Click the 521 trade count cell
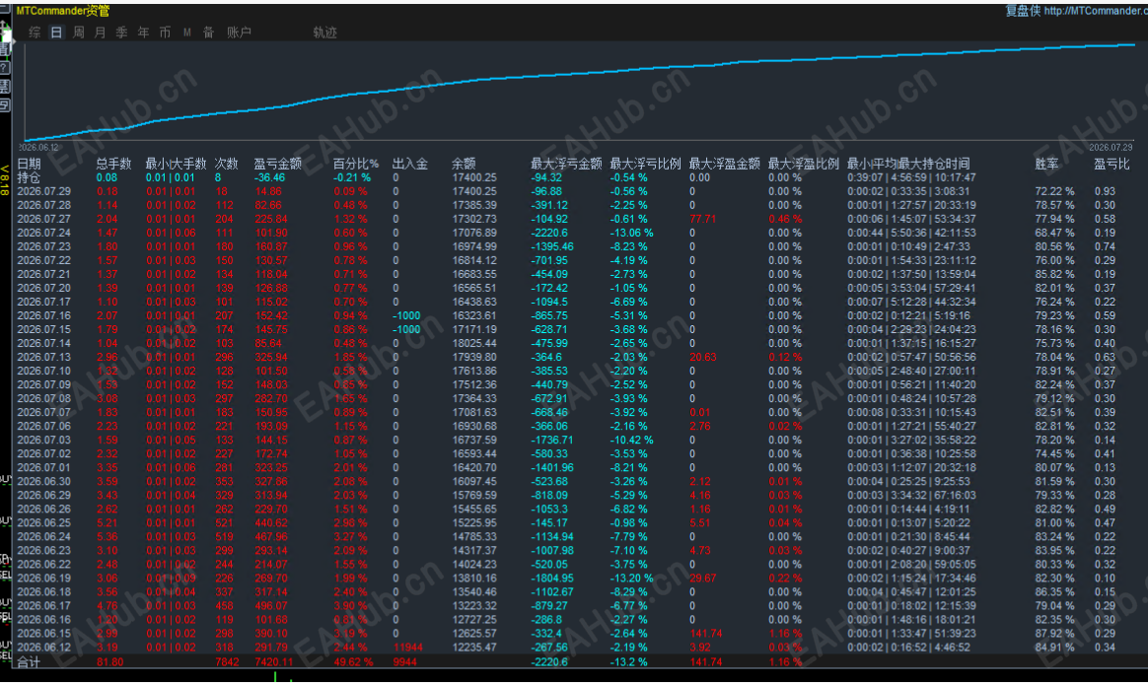 tap(224, 523)
